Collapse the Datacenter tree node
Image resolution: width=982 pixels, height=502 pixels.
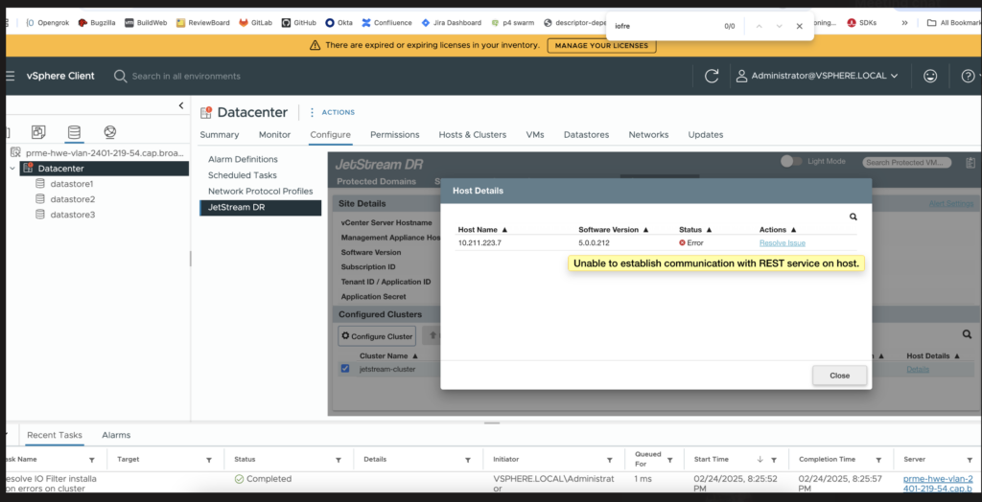point(12,169)
